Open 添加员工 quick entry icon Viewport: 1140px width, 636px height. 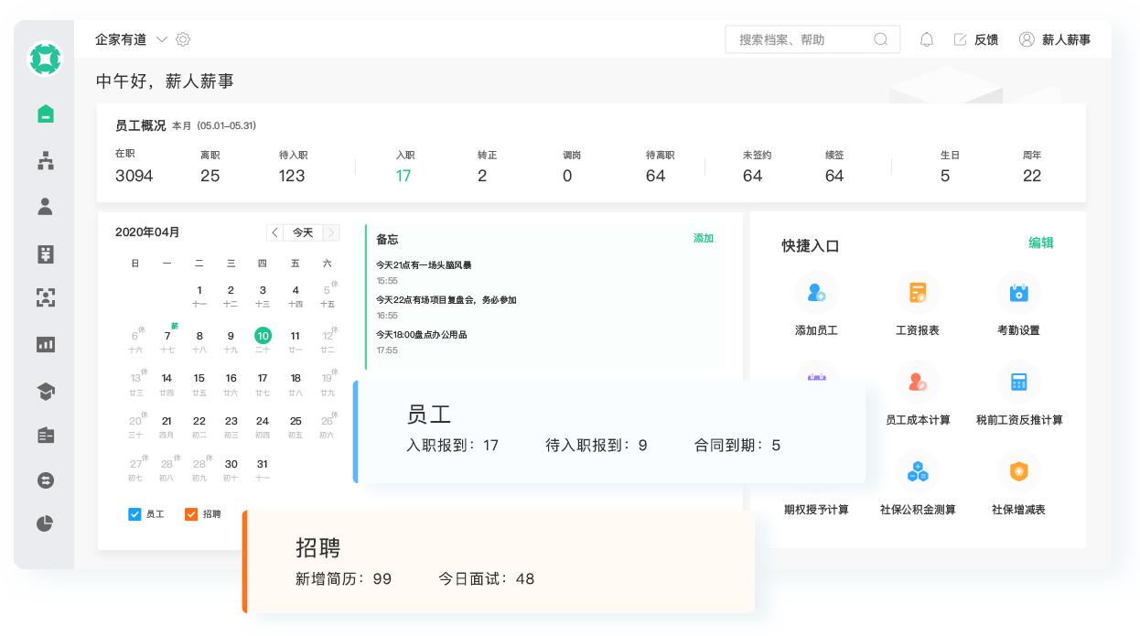click(817, 293)
